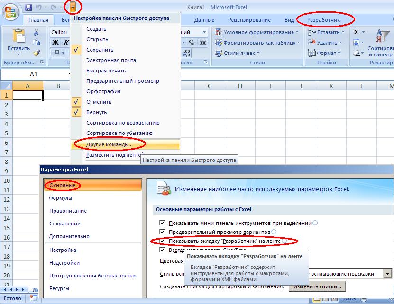
Task: Click the Paste clipboard icon
Action: tap(19, 36)
